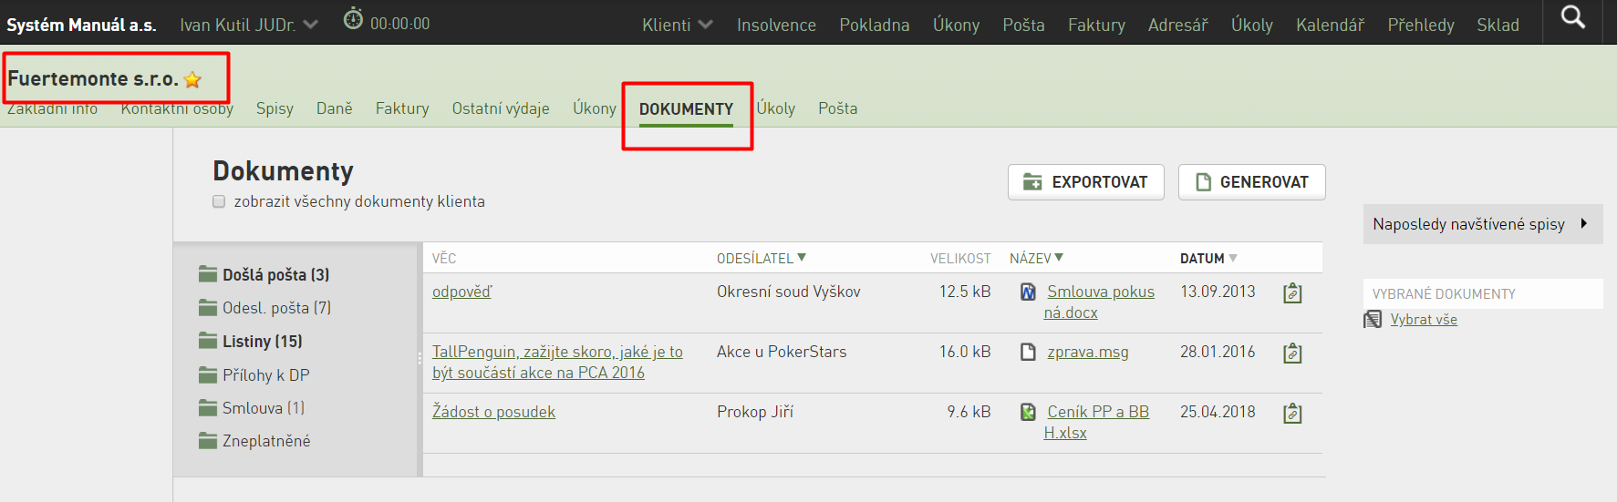Select Vybrat vše link
The image size is (1617, 502).
pyautogui.click(x=1424, y=319)
